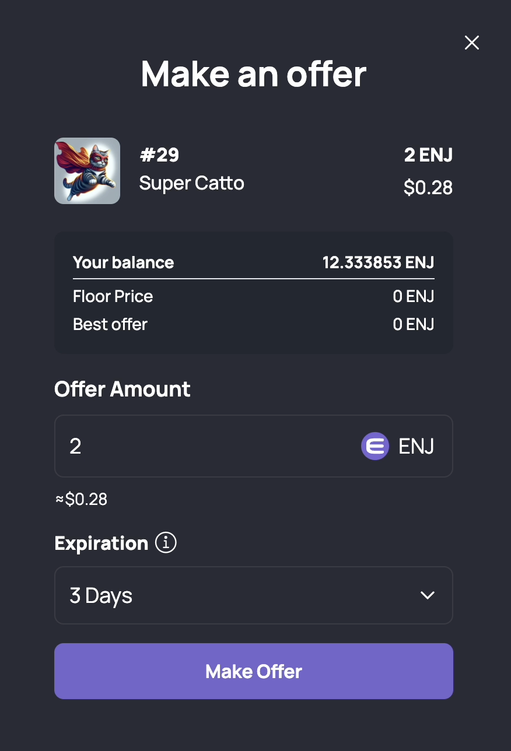Click the 2 ENJ listing price

[x=428, y=155]
